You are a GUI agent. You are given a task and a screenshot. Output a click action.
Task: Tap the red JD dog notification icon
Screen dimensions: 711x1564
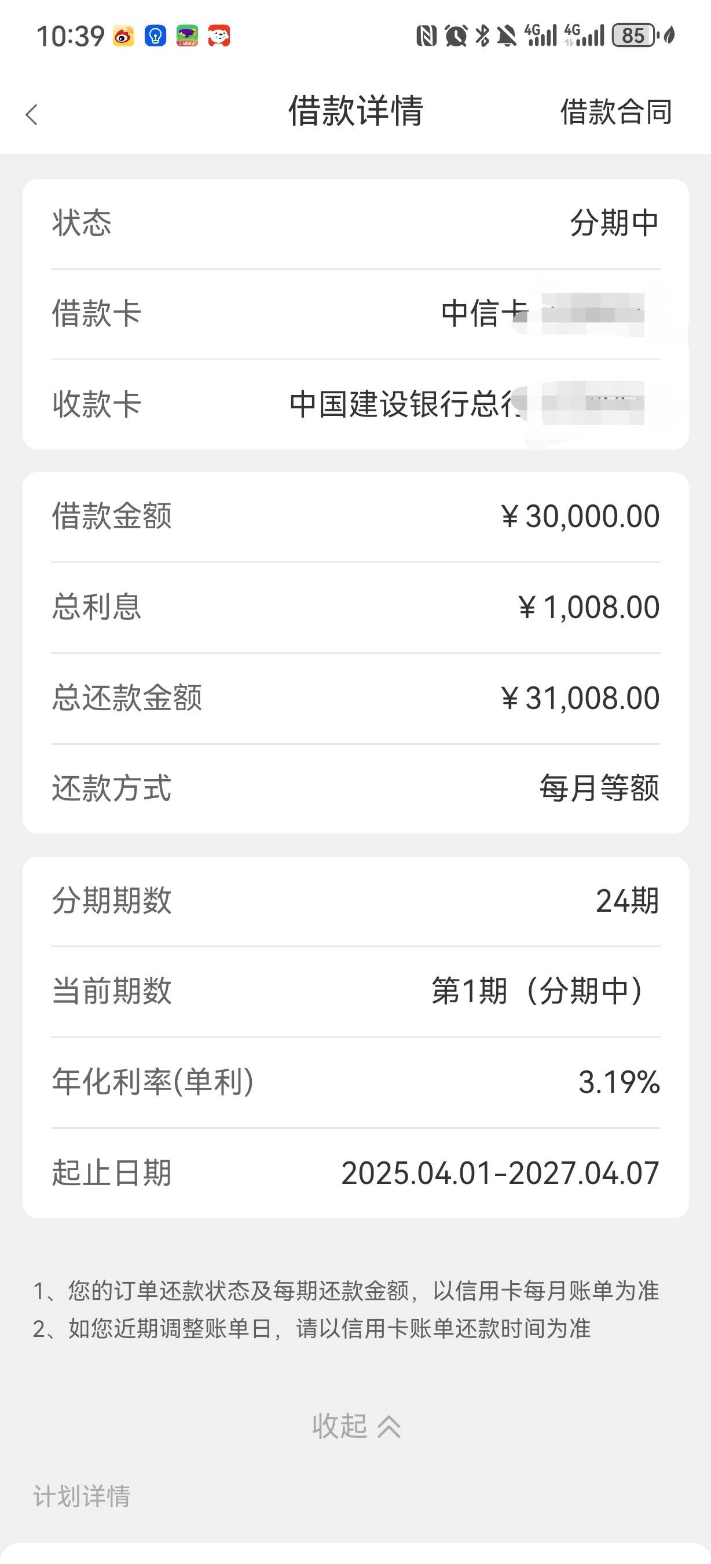[x=219, y=36]
